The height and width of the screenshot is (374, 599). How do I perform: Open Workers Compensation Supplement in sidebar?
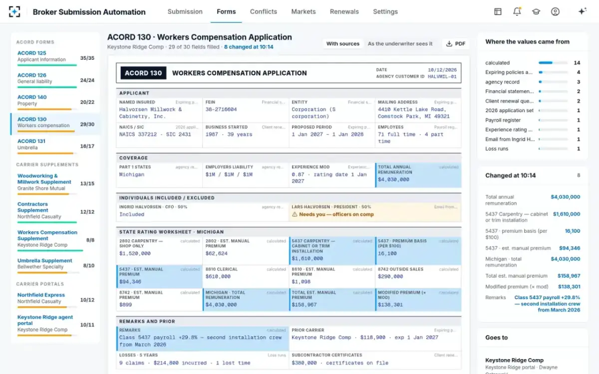55,240
